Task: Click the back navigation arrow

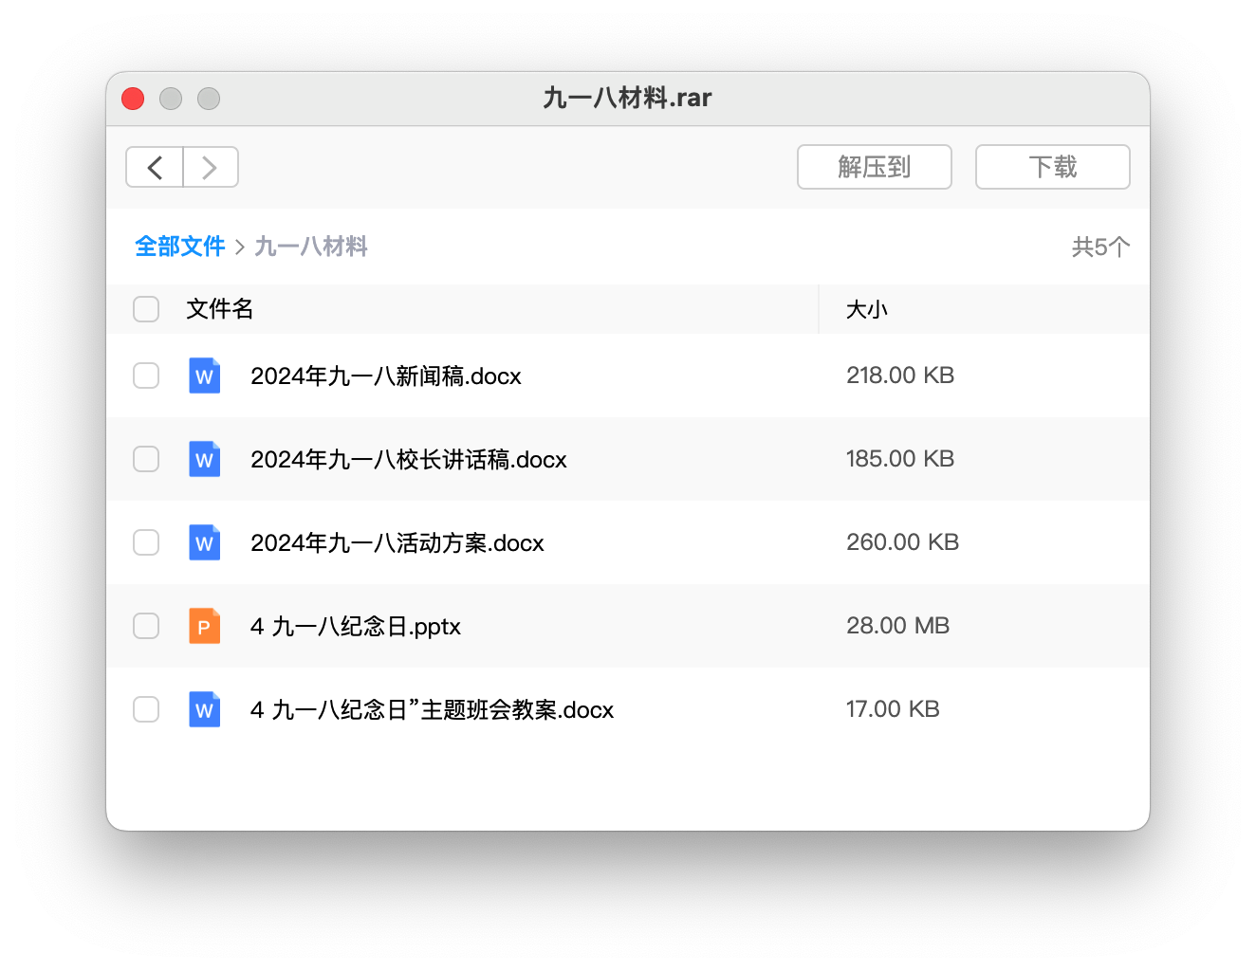Action: [155, 168]
